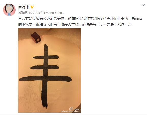Click the top short horizontal brush stroke

point(46,57)
